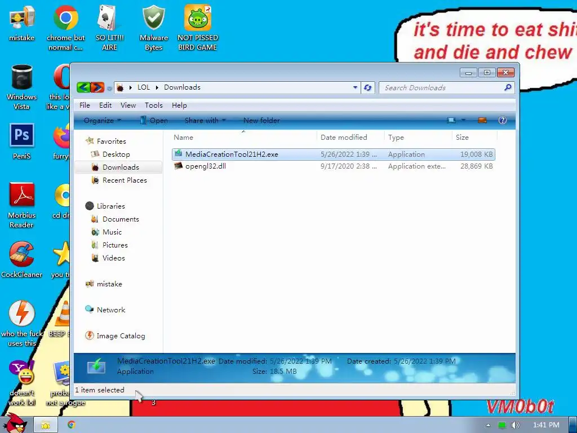The image size is (577, 433).
Task: Click the 1:41 PM taskbar clock
Action: tap(546, 425)
